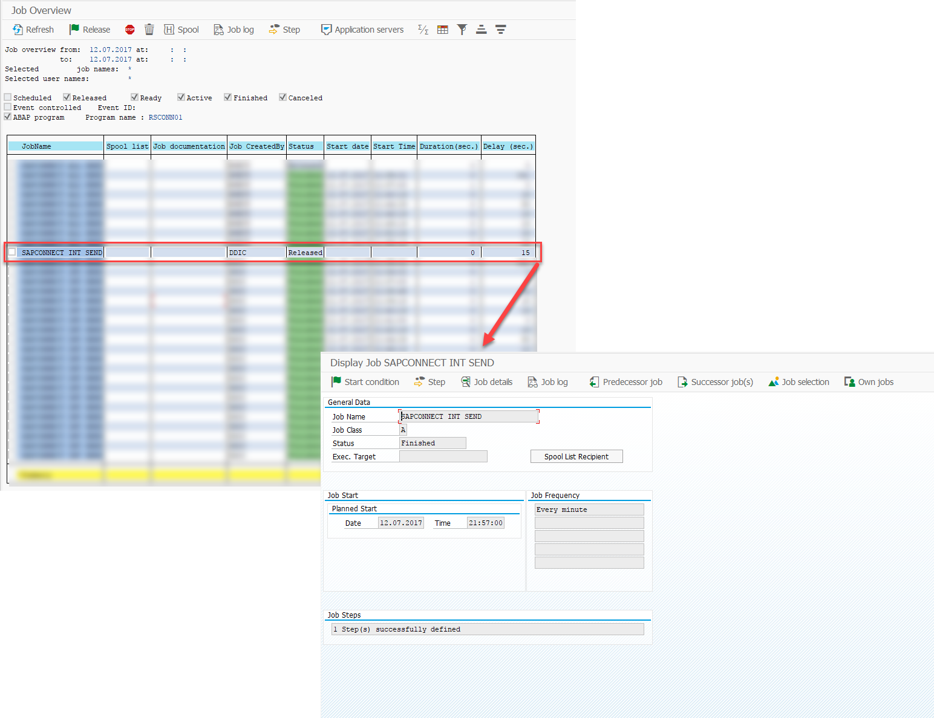Click the JobName column header
Screen dimensions: 934x718
point(56,146)
